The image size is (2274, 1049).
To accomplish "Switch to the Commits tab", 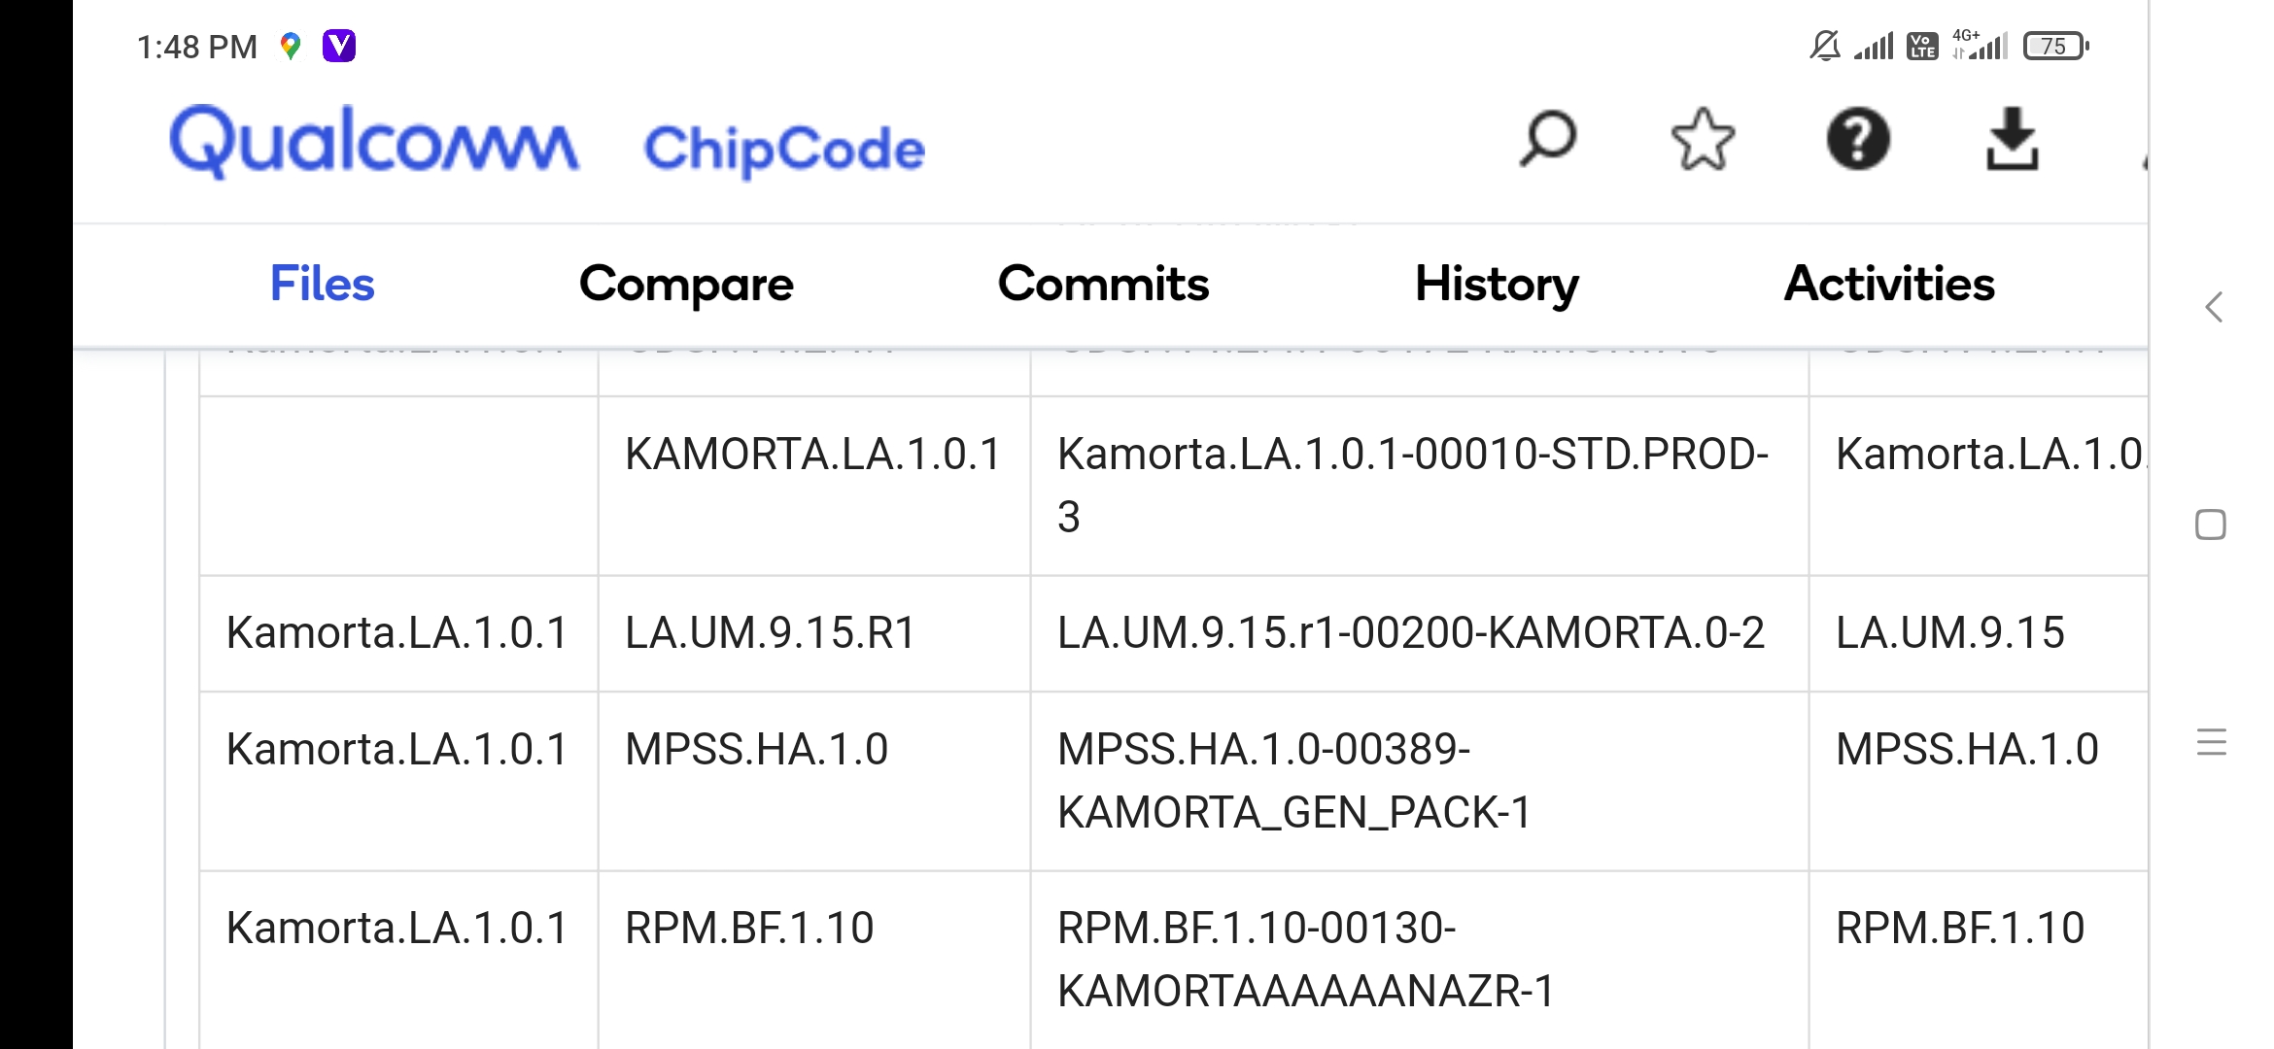I will (1103, 284).
